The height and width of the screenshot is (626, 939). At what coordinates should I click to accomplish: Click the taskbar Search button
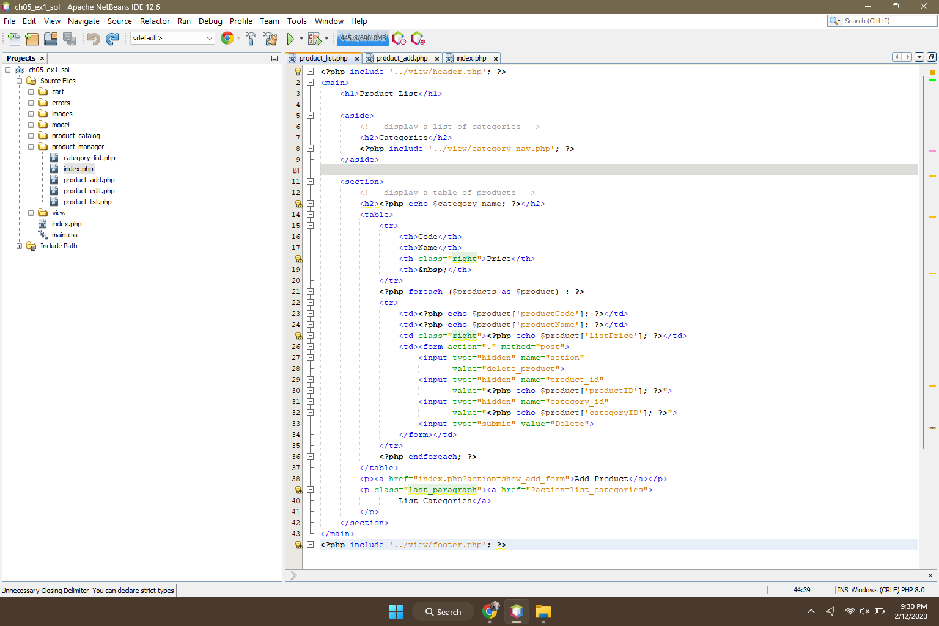[443, 611]
